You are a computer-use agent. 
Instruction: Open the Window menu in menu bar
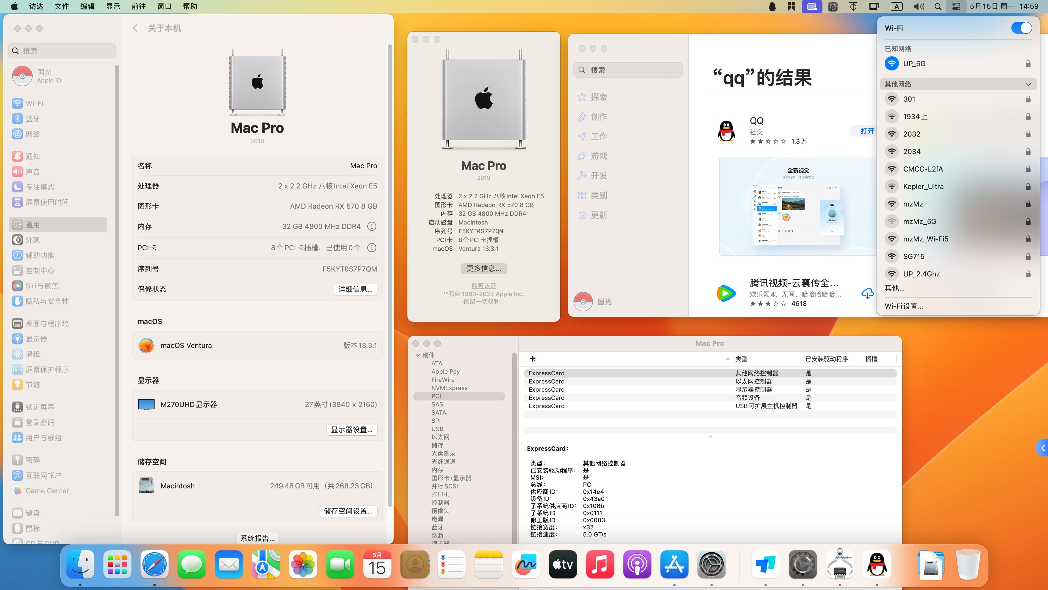coord(164,7)
